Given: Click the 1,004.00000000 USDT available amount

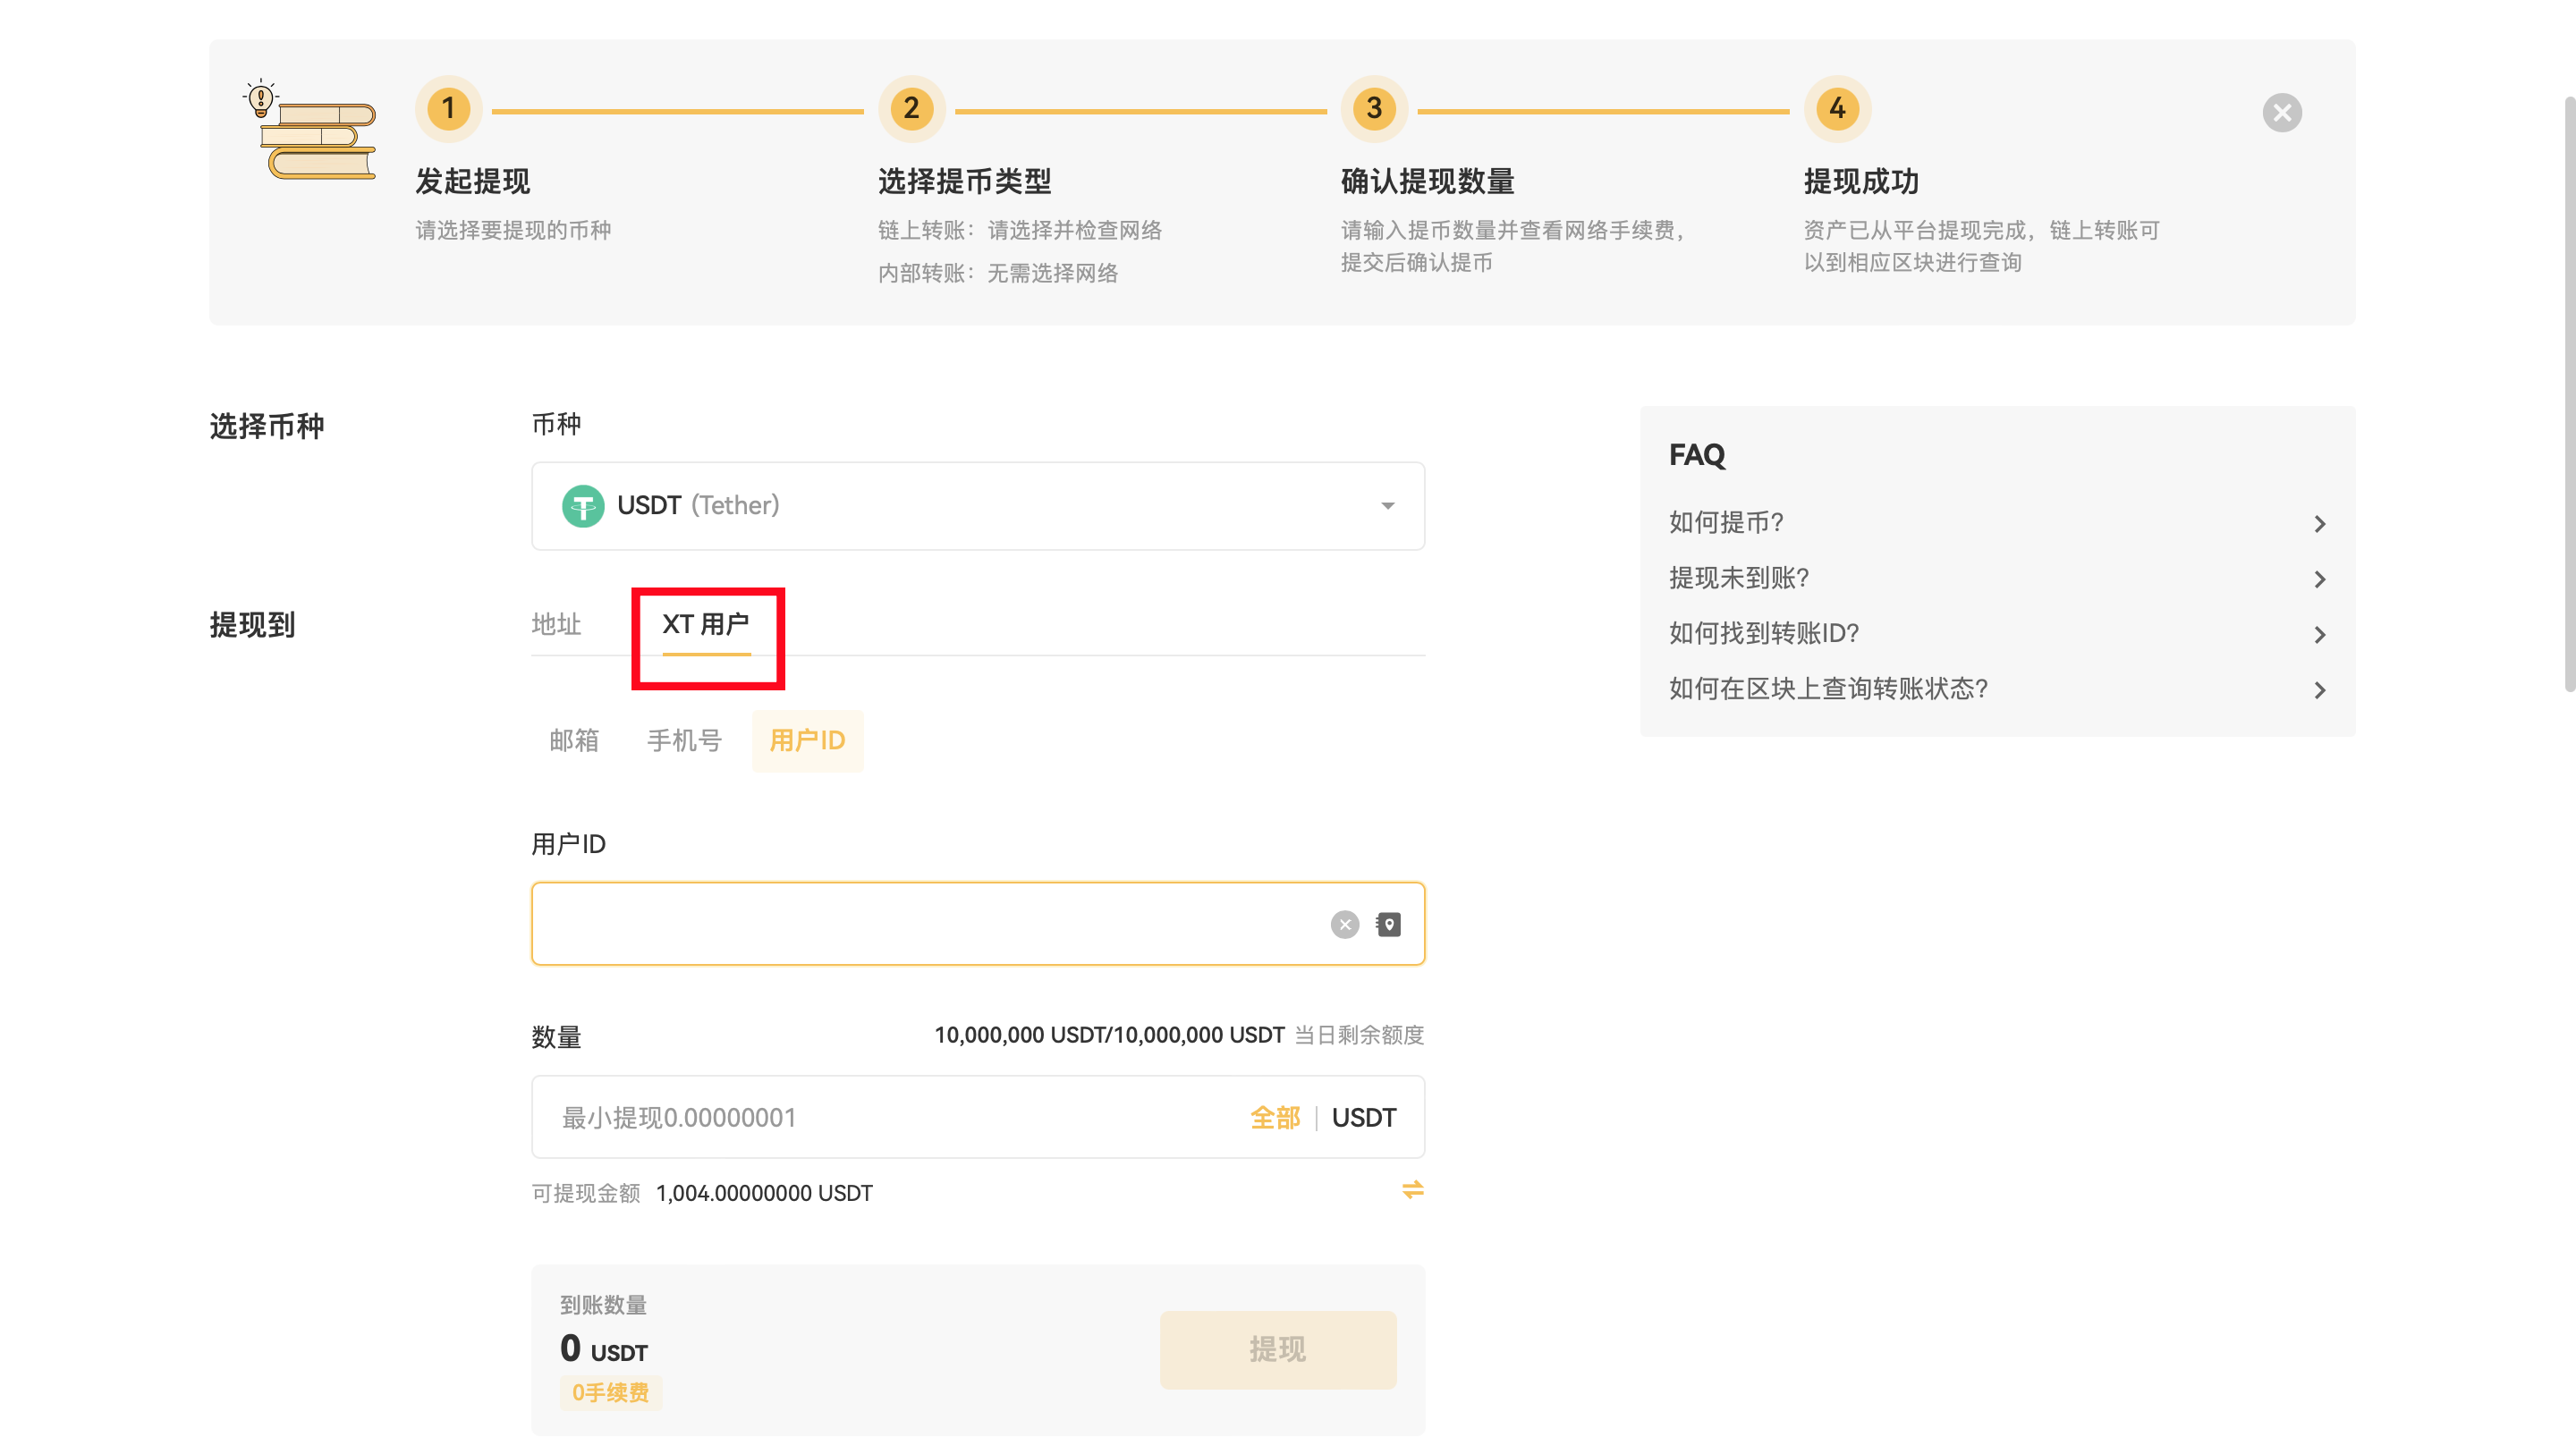Looking at the screenshot, I should 764,1194.
